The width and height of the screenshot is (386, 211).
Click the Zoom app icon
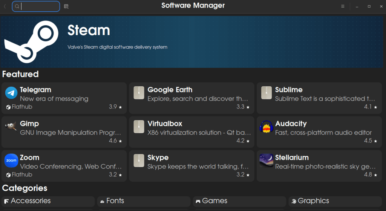[11, 161]
